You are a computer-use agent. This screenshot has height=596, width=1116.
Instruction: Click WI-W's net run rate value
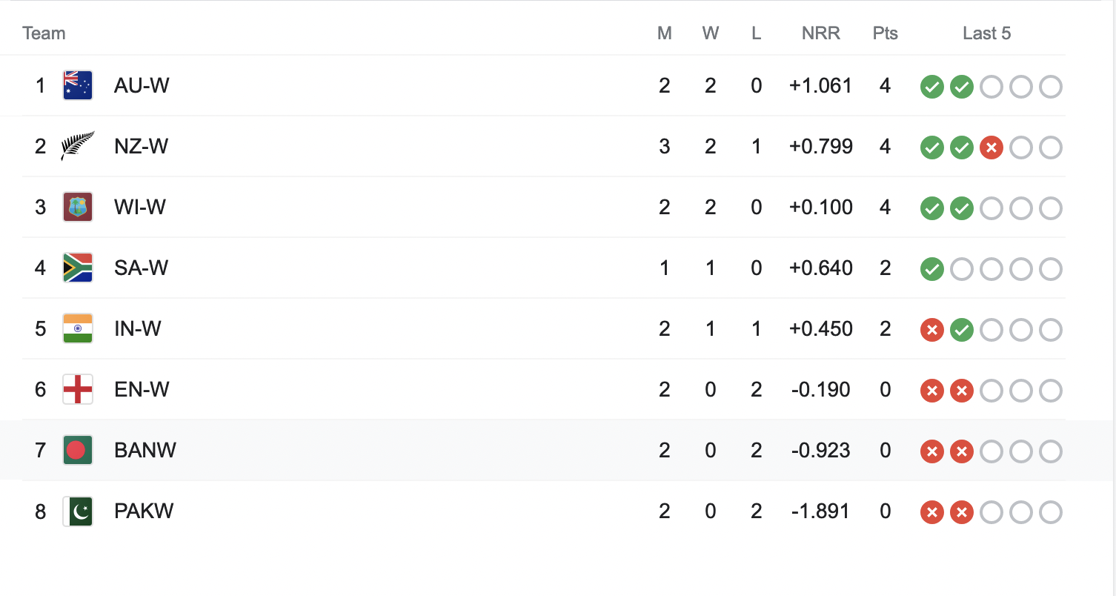coord(821,208)
